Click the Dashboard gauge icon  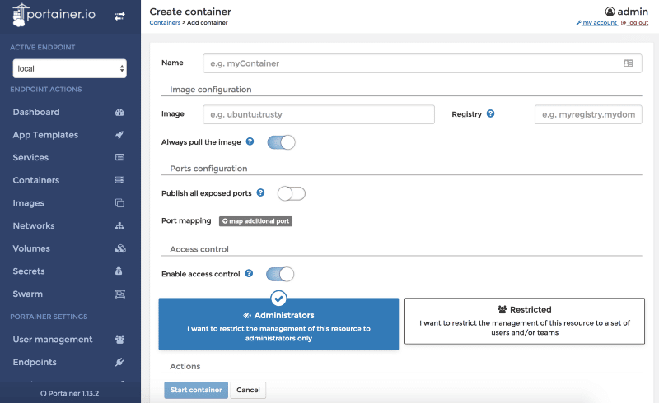pyautogui.click(x=119, y=113)
